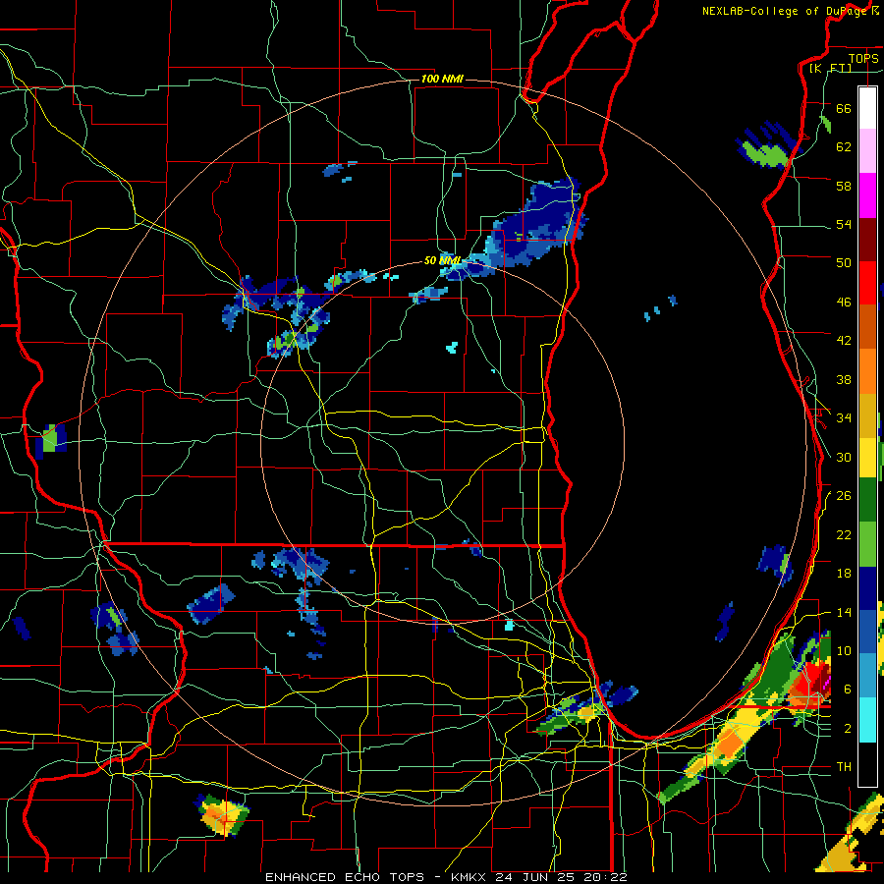The height and width of the screenshot is (884, 884).
Task: Click the 50 NMI range ring label
Action: click(x=442, y=260)
